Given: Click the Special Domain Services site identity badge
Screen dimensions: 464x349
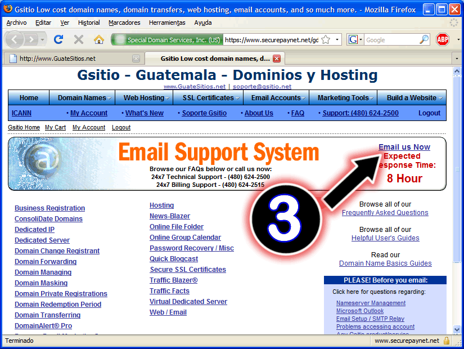Looking at the screenshot, I should (167, 40).
